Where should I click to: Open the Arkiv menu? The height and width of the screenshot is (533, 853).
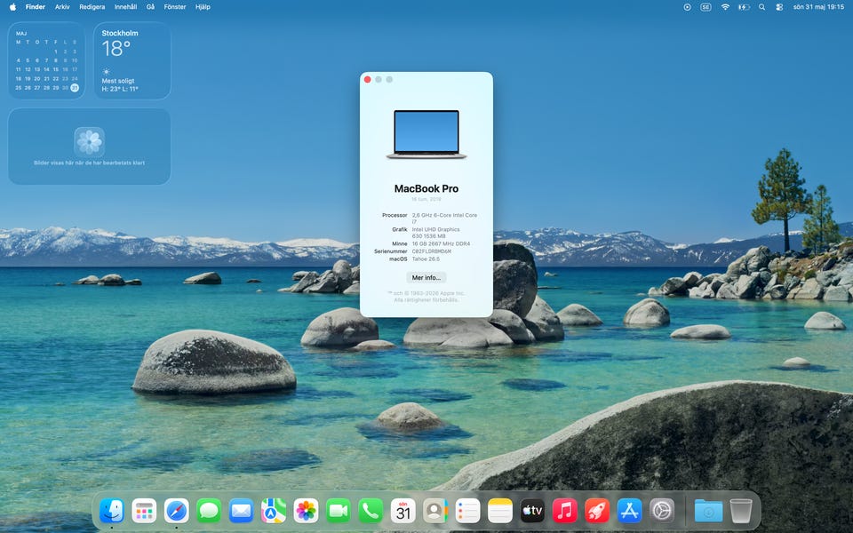pos(62,7)
